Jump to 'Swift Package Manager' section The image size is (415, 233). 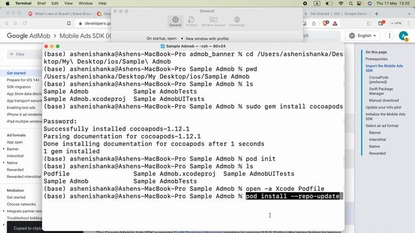click(381, 91)
